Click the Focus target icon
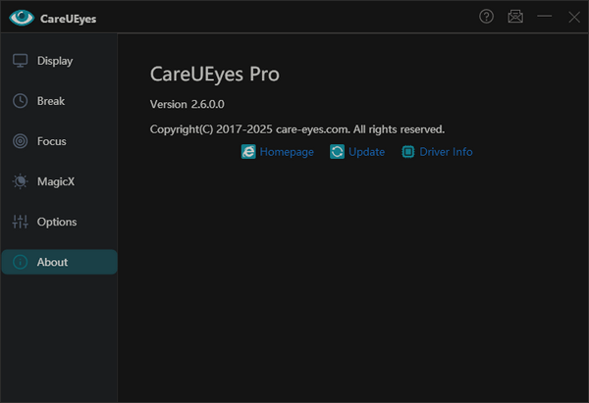Image resolution: width=589 pixels, height=403 pixels. point(20,141)
